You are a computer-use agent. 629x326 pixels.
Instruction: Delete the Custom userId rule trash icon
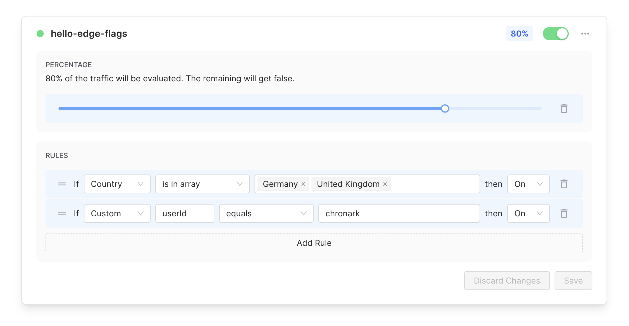pos(564,213)
